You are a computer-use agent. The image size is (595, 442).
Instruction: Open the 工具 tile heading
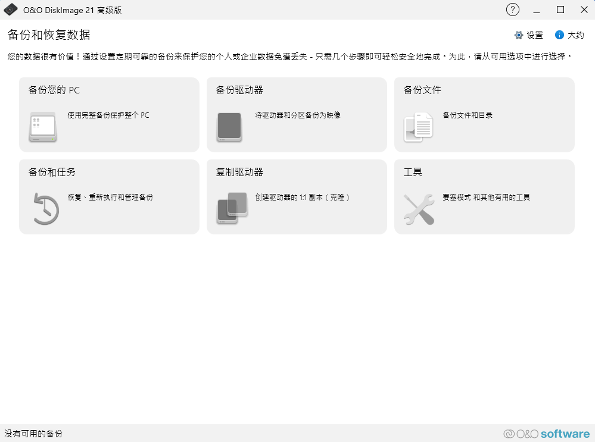click(413, 173)
